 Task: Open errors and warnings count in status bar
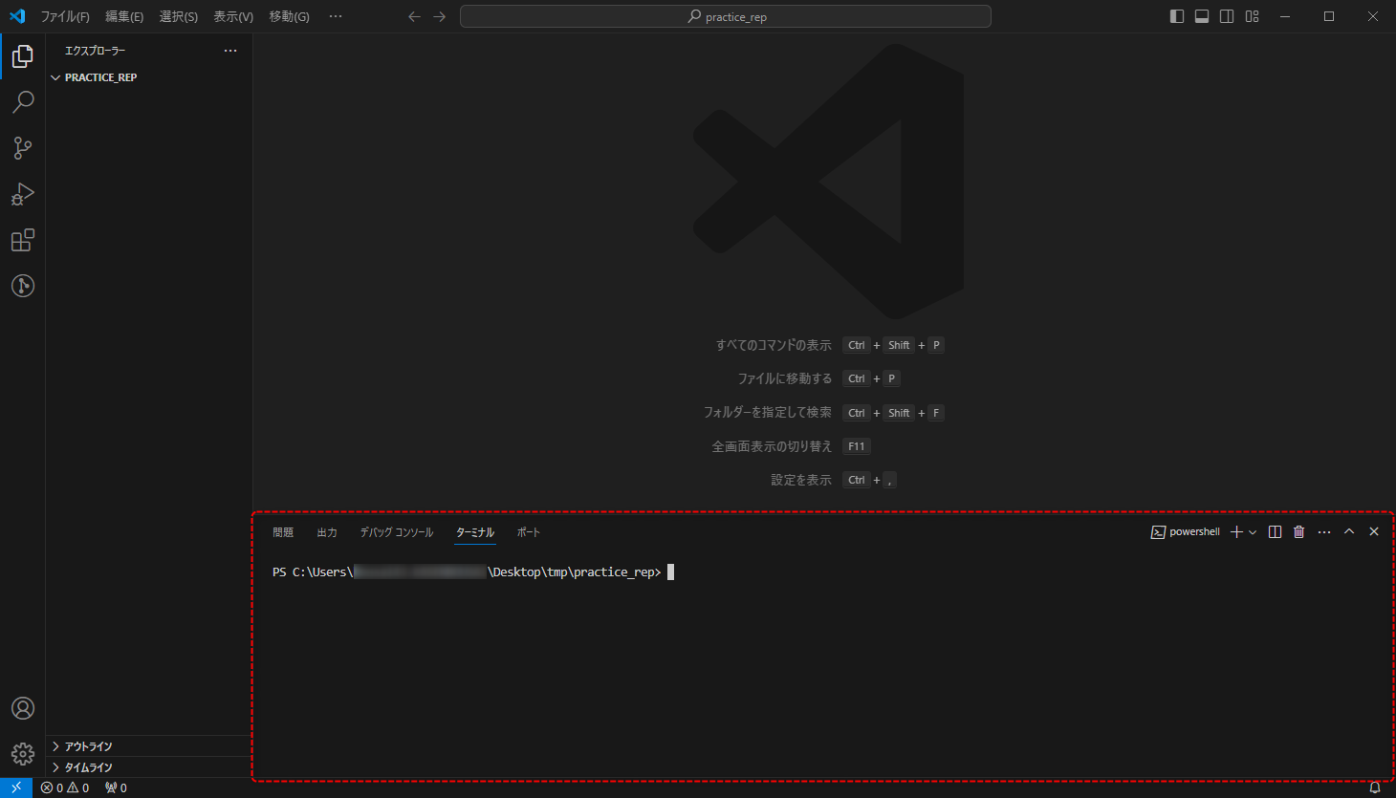point(65,787)
